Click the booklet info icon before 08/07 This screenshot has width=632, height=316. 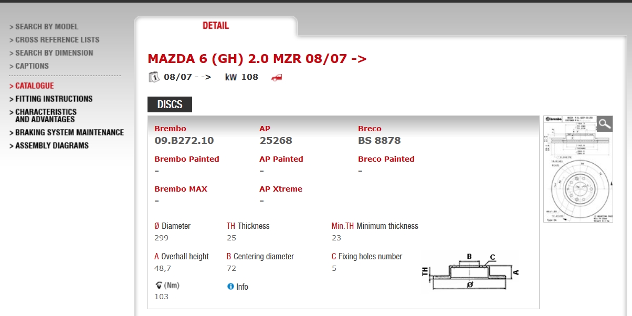154,77
